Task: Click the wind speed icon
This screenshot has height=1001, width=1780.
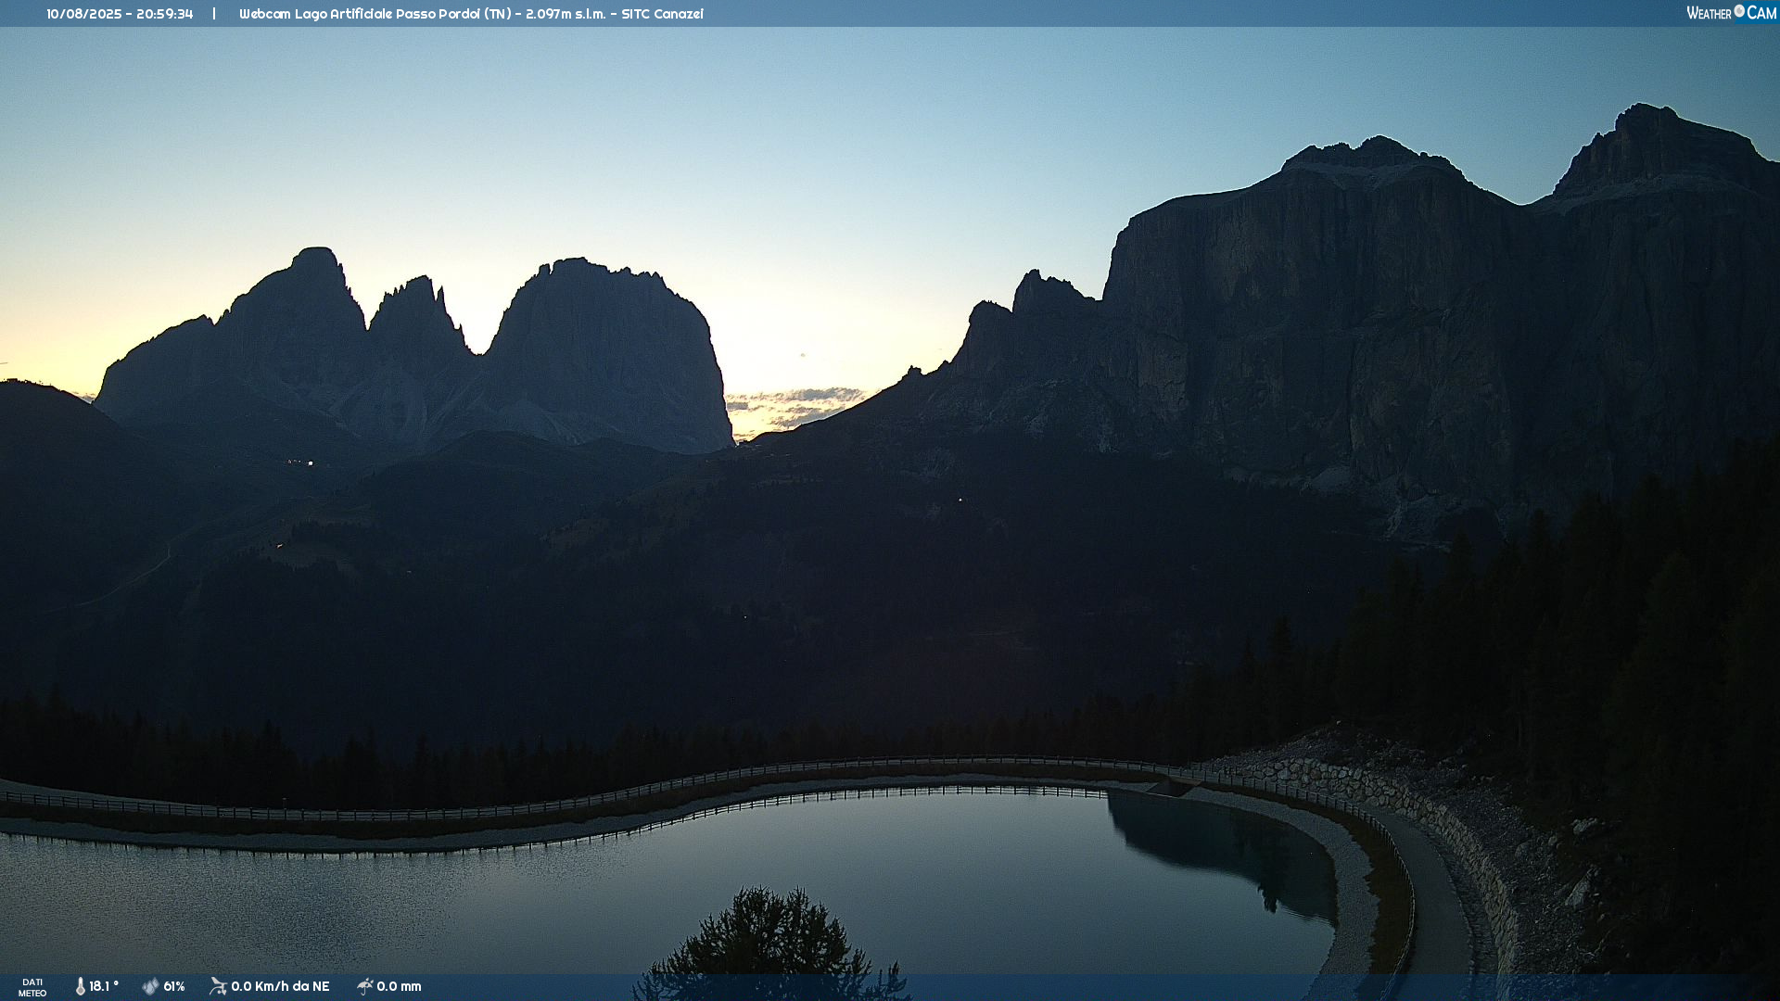Action: [218, 986]
